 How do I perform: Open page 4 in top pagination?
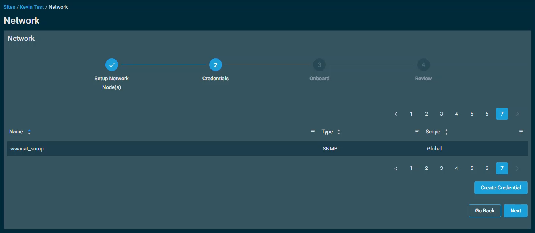tap(457, 114)
